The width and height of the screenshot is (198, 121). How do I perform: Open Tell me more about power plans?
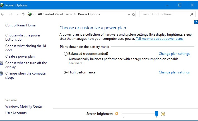pyautogui.click(x=160, y=39)
